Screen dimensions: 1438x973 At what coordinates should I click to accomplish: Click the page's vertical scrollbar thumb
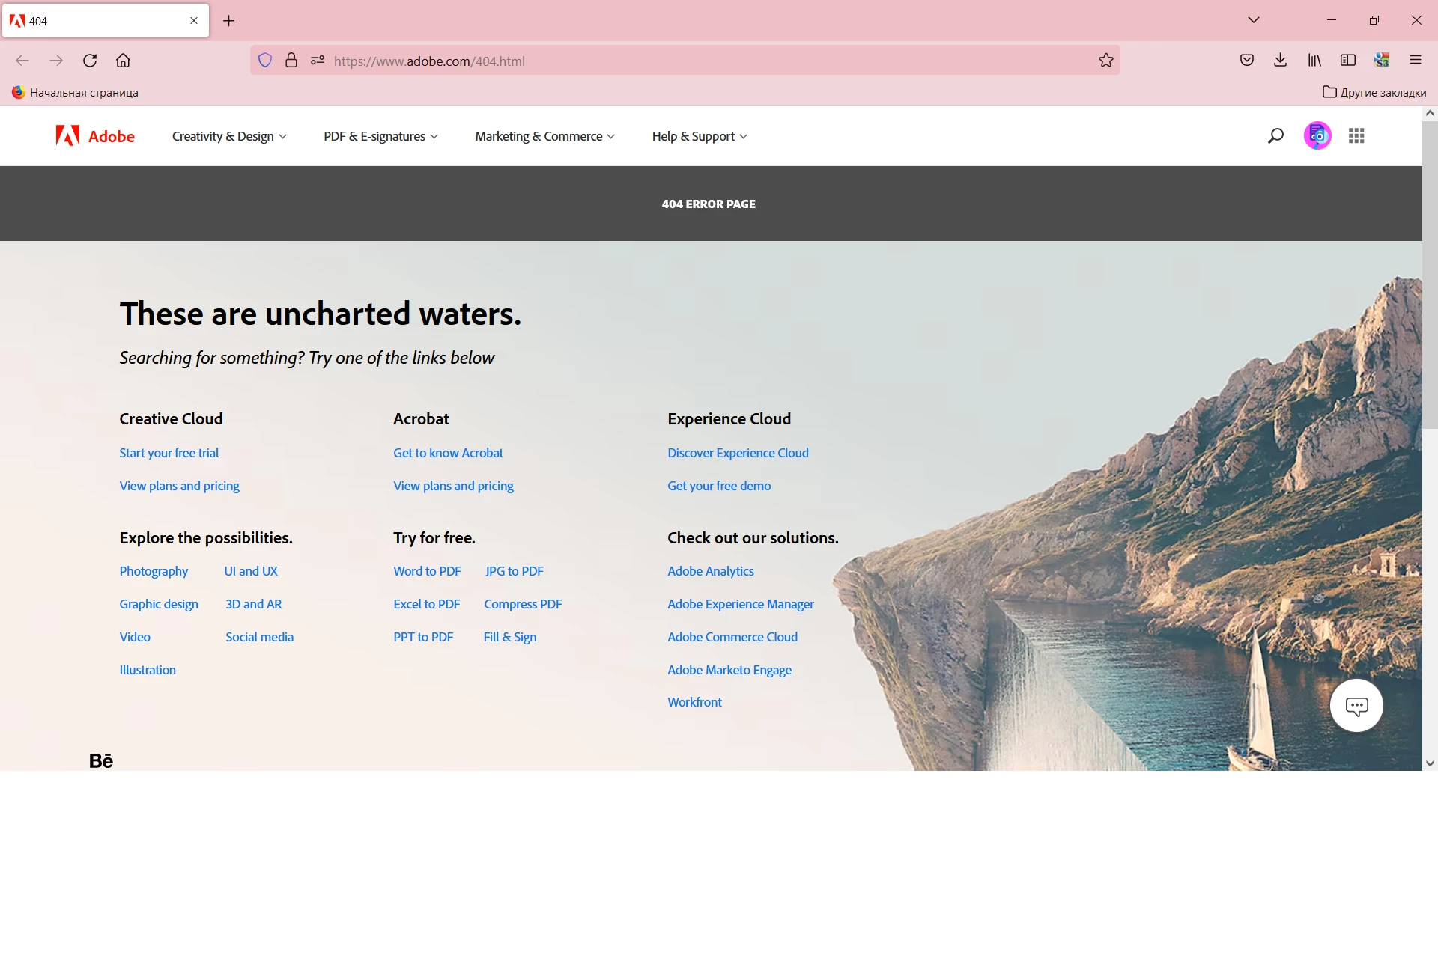tap(1430, 273)
